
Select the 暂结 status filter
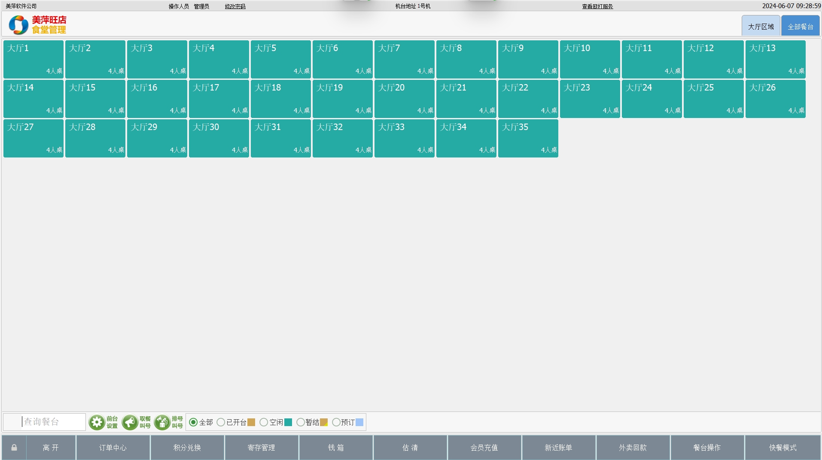click(301, 422)
